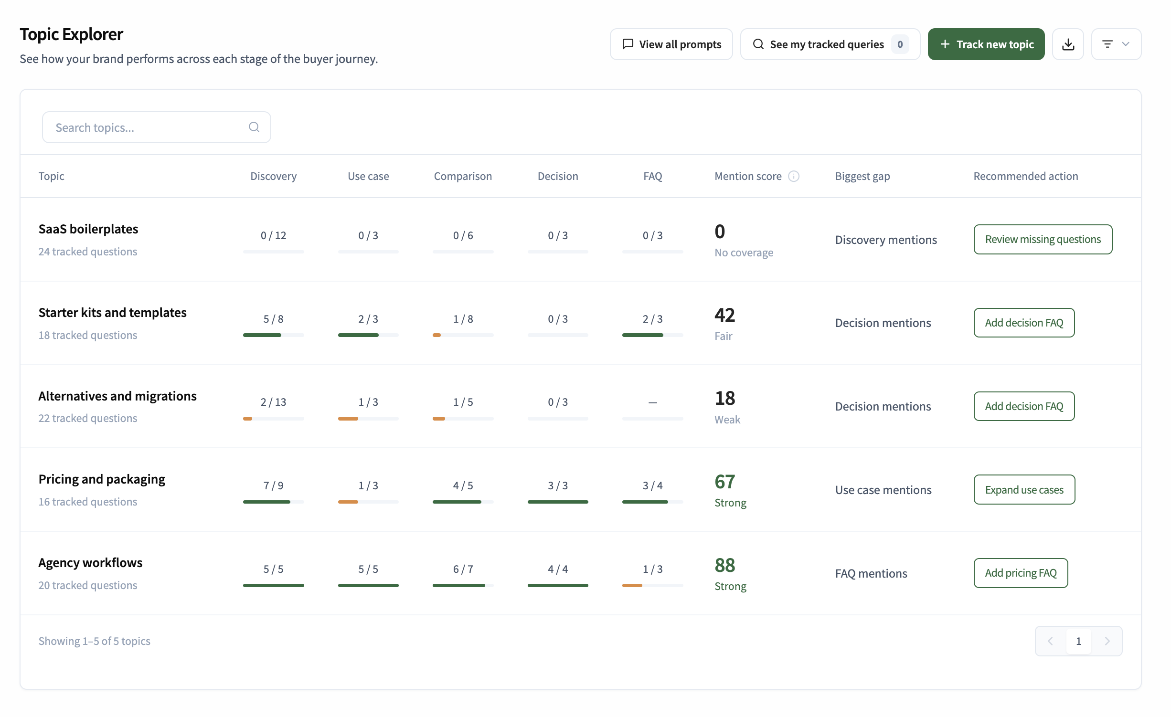The height and width of the screenshot is (717, 1171).
Task: Click the Mention score info icon
Action: [x=794, y=176]
